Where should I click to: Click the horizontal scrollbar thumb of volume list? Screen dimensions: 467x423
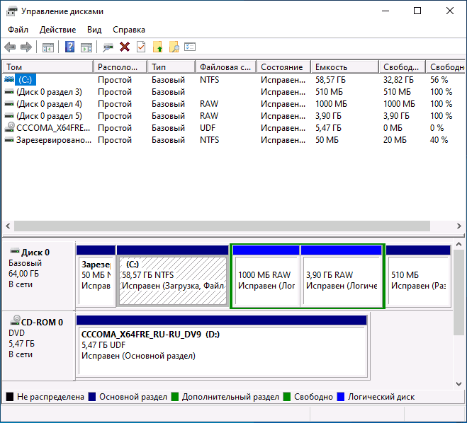[222, 226]
